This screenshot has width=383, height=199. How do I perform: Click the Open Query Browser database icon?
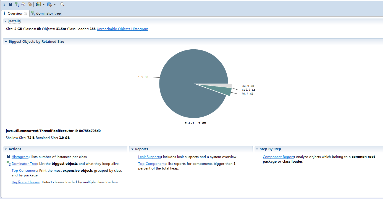[49, 4]
